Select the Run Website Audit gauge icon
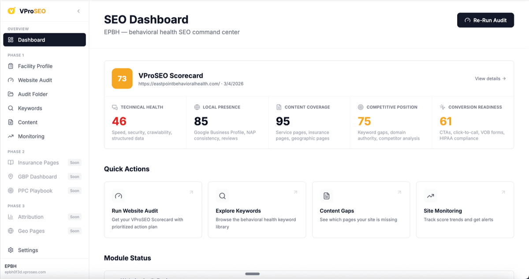 click(118, 196)
